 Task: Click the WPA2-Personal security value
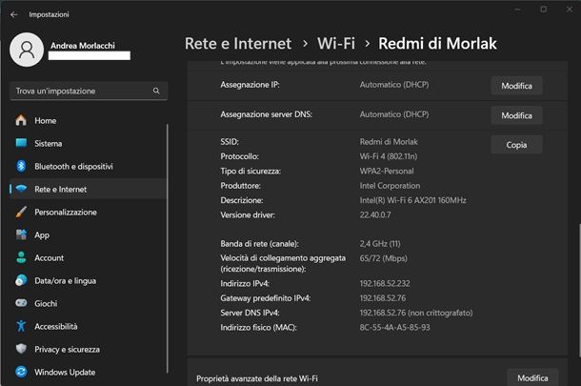387,171
